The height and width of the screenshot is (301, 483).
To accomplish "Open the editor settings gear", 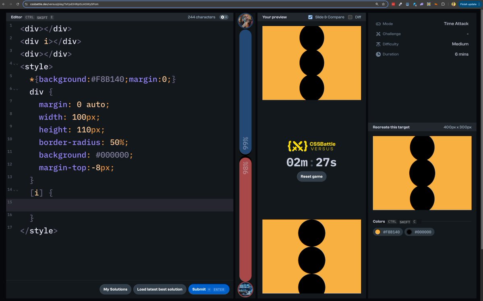I will tap(223, 17).
